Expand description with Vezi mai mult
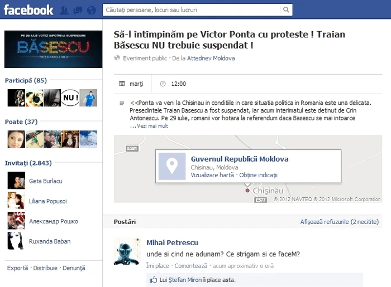The width and height of the screenshot is (391, 287). point(152,126)
